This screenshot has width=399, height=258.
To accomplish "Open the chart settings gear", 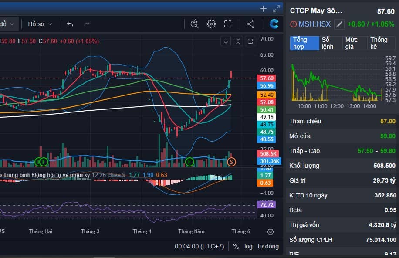I will (x=211, y=24).
